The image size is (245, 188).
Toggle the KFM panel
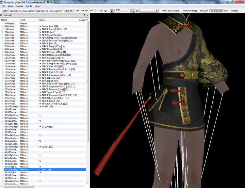(226, 11)
